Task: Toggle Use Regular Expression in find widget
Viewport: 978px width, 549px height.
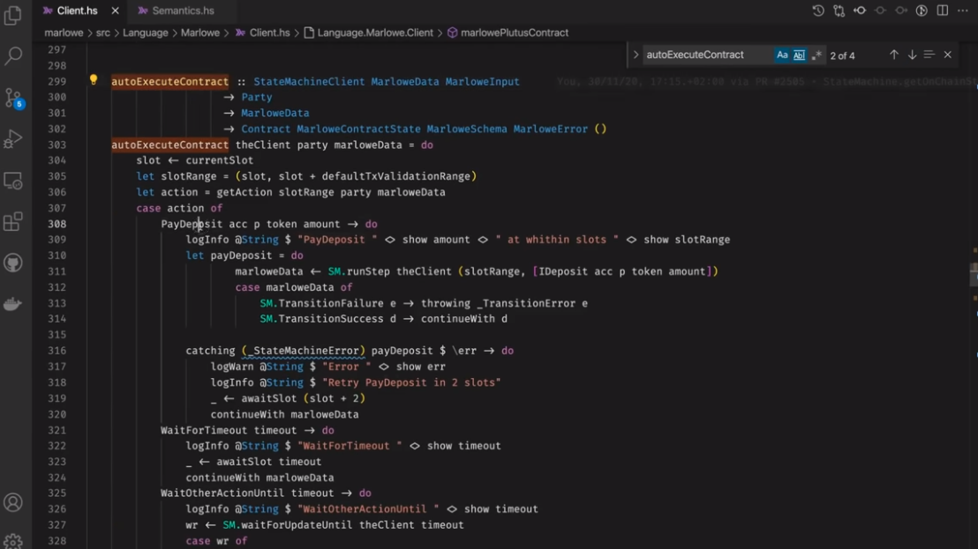Action: click(816, 55)
